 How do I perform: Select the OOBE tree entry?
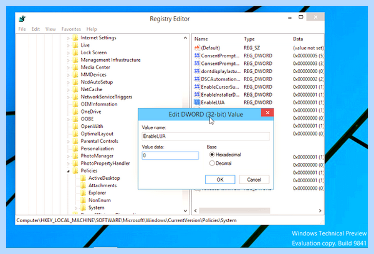[x=87, y=119]
